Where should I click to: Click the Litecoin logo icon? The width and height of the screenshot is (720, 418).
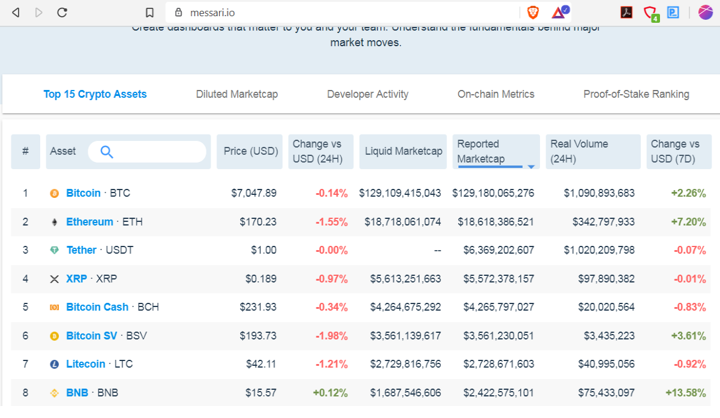(x=55, y=364)
